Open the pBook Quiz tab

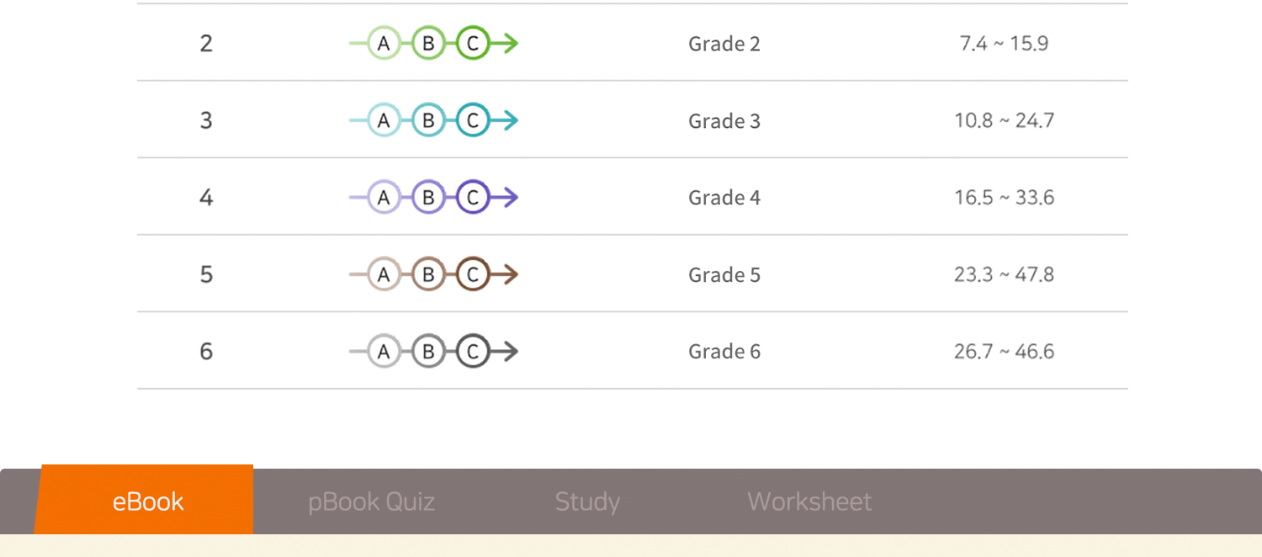(x=371, y=501)
